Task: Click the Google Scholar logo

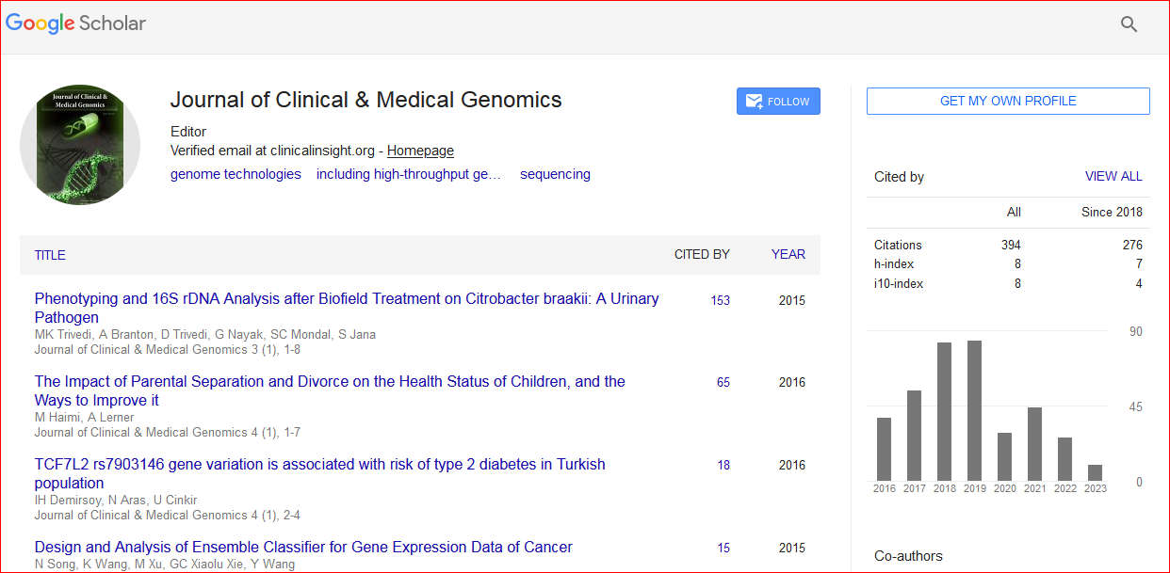Action: click(75, 24)
